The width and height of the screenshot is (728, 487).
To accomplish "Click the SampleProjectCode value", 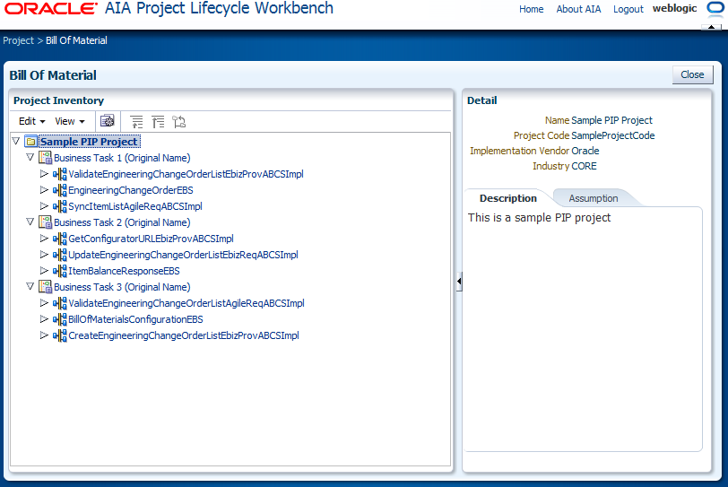I will [x=613, y=135].
